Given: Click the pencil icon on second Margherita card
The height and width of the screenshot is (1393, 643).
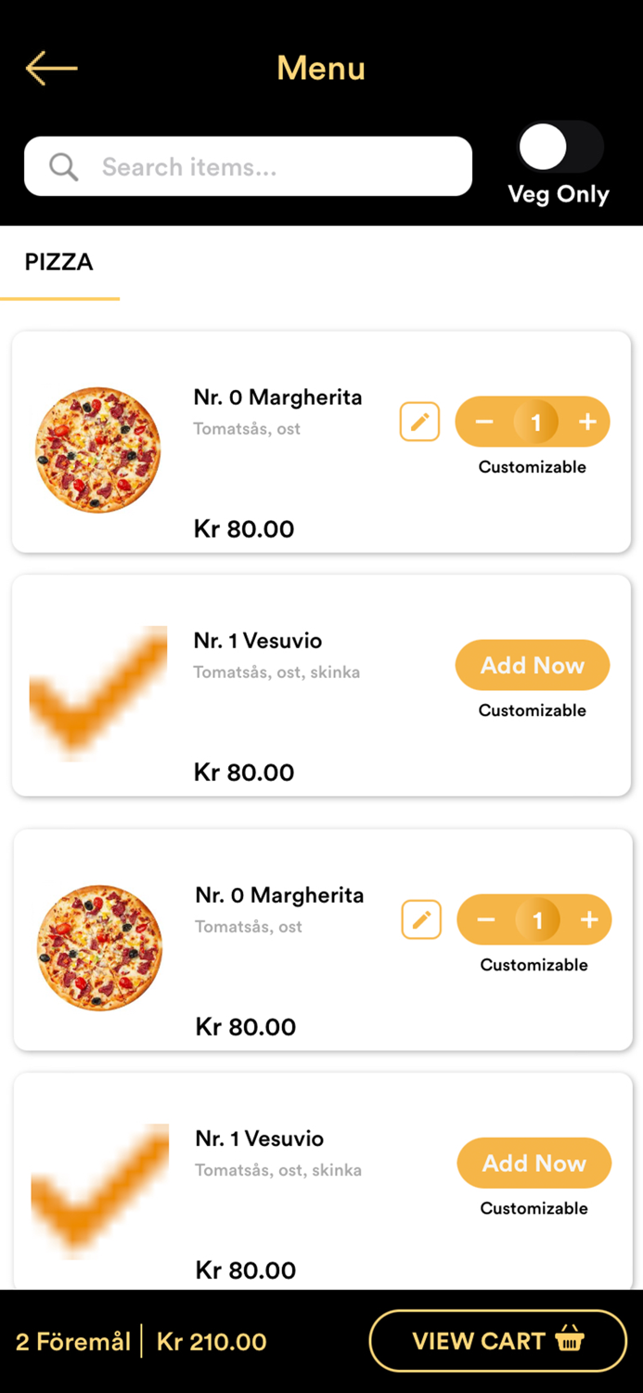Looking at the screenshot, I should pos(421,919).
